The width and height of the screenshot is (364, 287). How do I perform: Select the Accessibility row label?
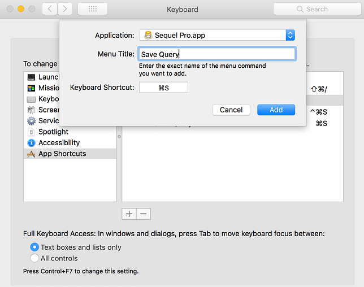pos(59,143)
